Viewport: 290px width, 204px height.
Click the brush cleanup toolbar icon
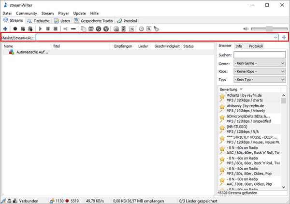157,29
